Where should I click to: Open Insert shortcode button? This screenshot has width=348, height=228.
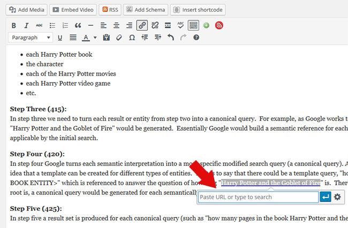pos(198,10)
